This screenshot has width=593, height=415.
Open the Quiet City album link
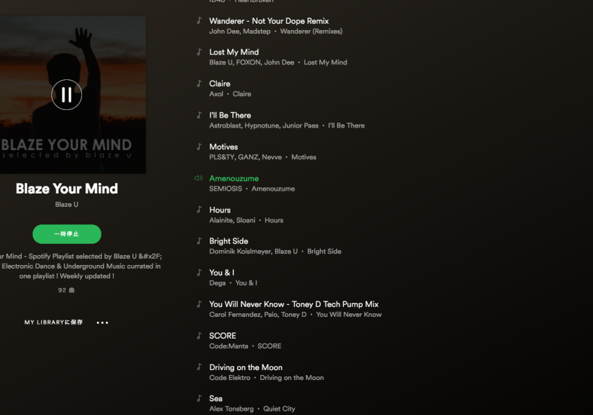click(279, 409)
